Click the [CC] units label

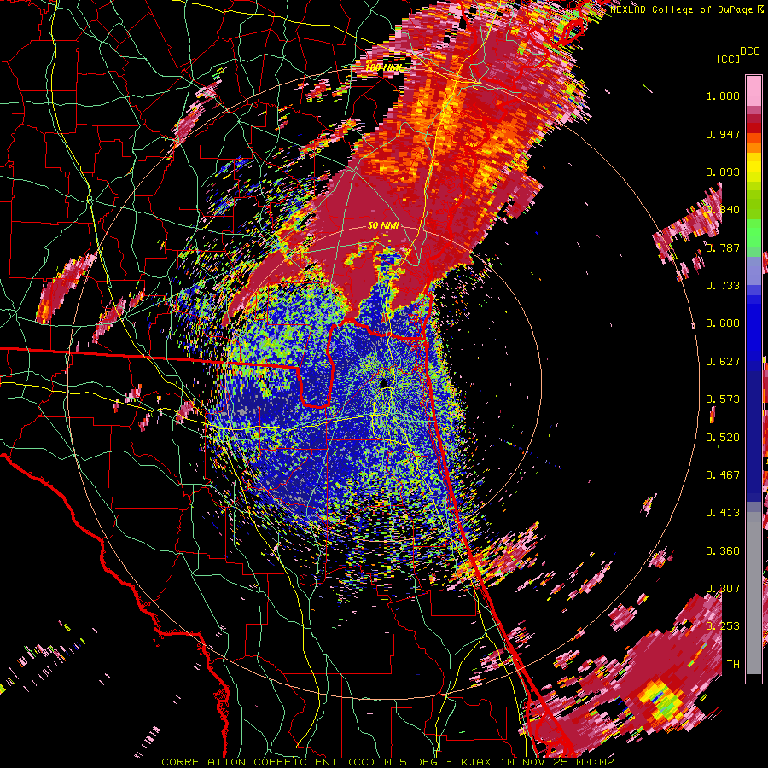coord(729,59)
